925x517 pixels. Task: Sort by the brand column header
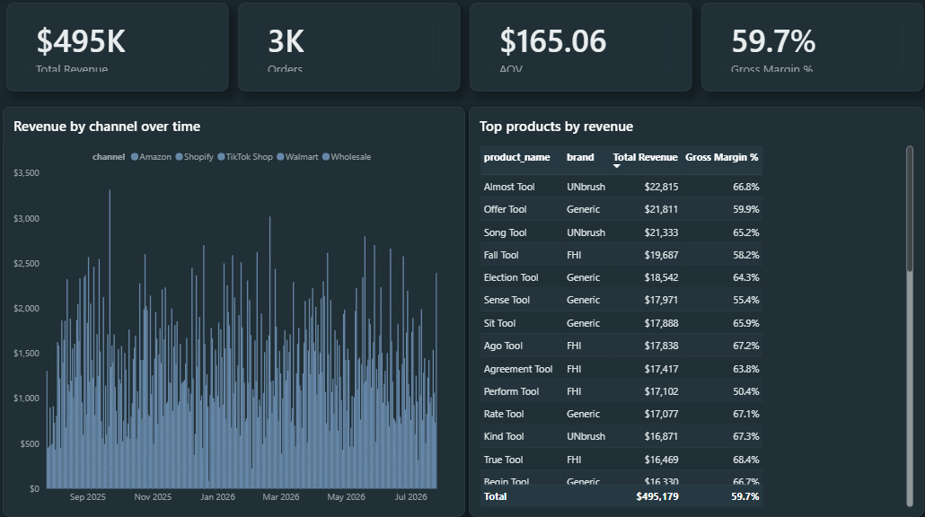coord(580,157)
